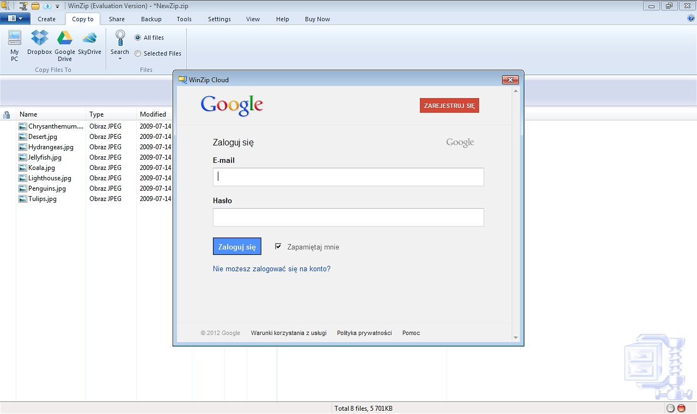Click the Chrysanthemum image file icon
The image size is (697, 414).
[23, 126]
